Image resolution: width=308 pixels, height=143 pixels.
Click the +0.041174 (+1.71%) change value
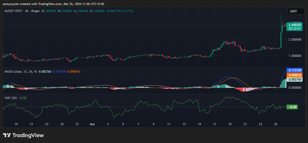[x=119, y=11]
